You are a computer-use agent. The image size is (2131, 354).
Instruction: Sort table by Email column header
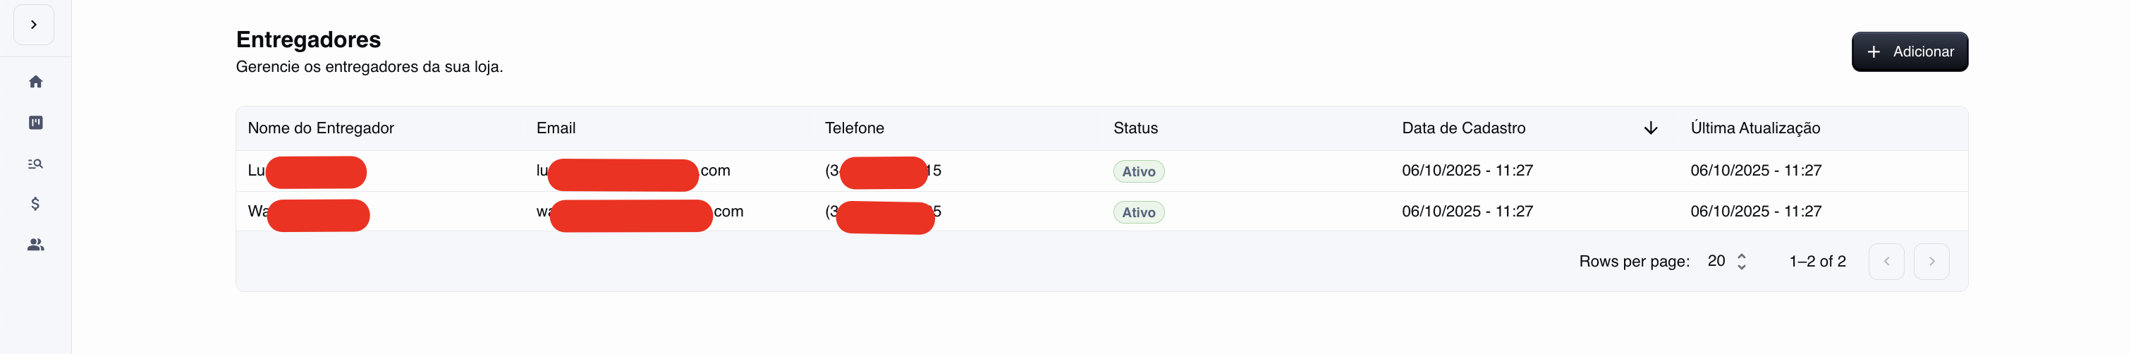[556, 128]
